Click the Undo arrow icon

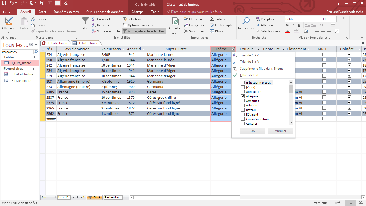coord(12,3)
